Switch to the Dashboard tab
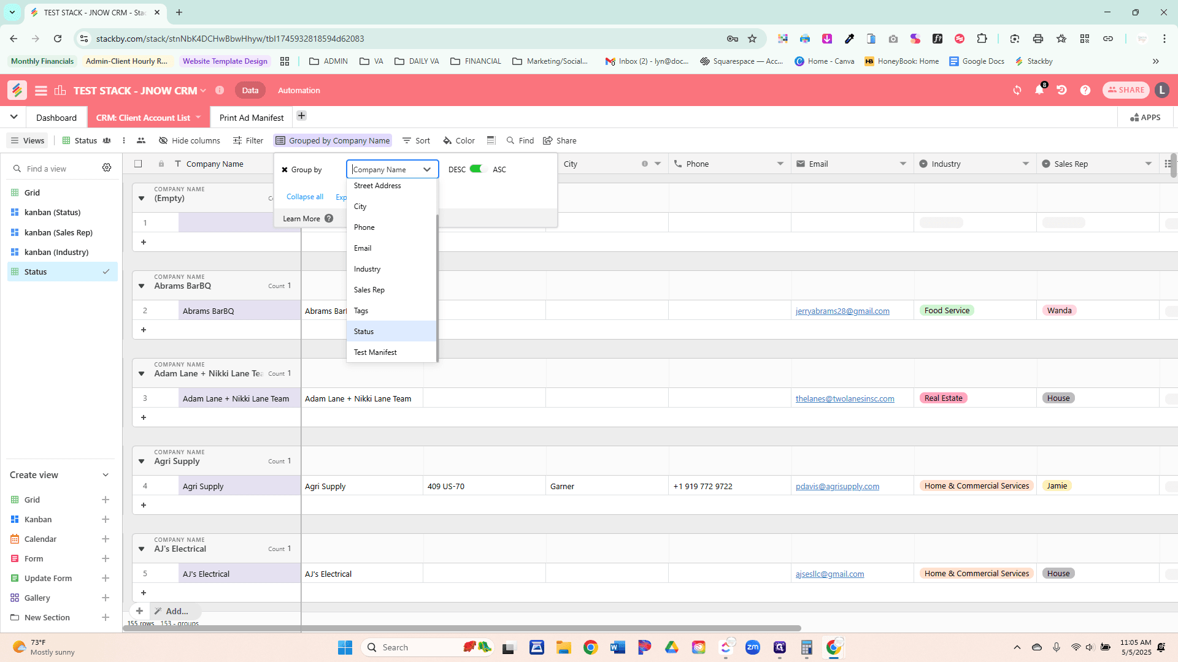 (56, 117)
